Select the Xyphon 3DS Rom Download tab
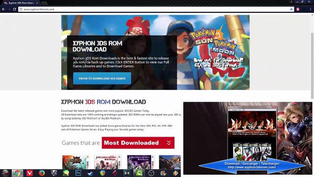This screenshot has height=177, width=314. [x=21, y=3]
